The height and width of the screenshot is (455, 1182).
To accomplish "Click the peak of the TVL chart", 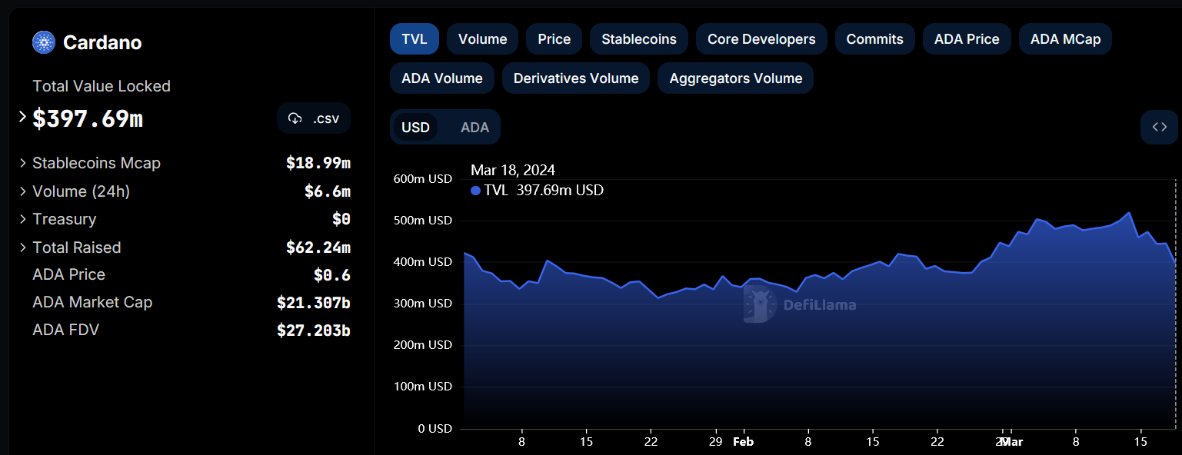I will (1128, 213).
